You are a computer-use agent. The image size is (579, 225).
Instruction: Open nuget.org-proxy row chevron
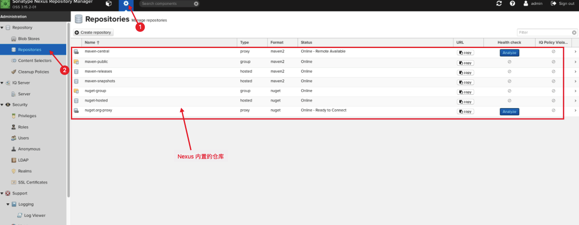click(x=575, y=110)
